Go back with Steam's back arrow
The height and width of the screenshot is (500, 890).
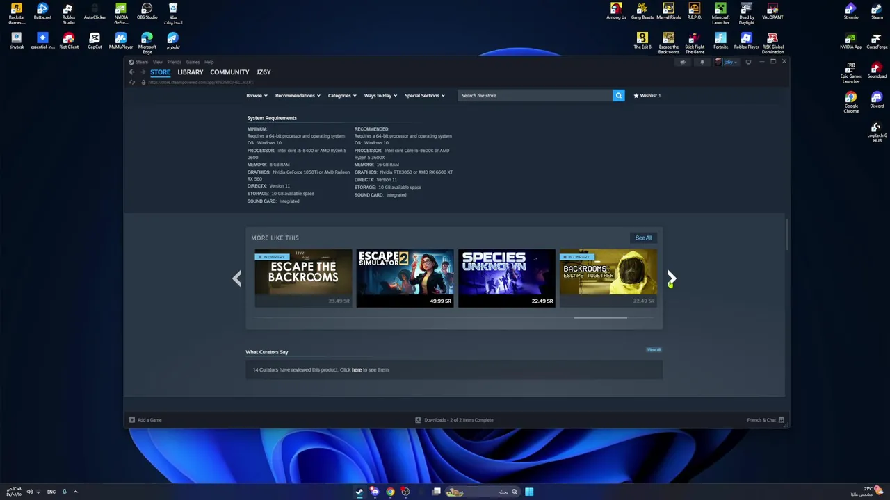132,72
